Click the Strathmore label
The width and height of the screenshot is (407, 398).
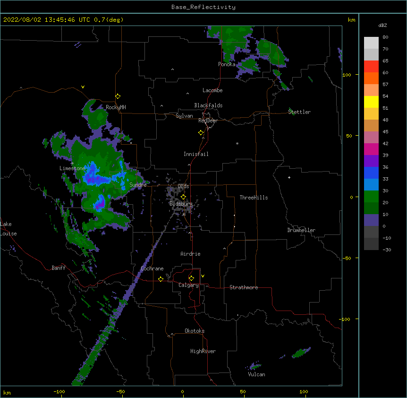click(244, 287)
